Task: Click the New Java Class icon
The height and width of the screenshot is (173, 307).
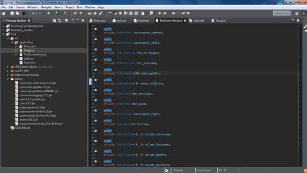Action: click(x=81, y=13)
